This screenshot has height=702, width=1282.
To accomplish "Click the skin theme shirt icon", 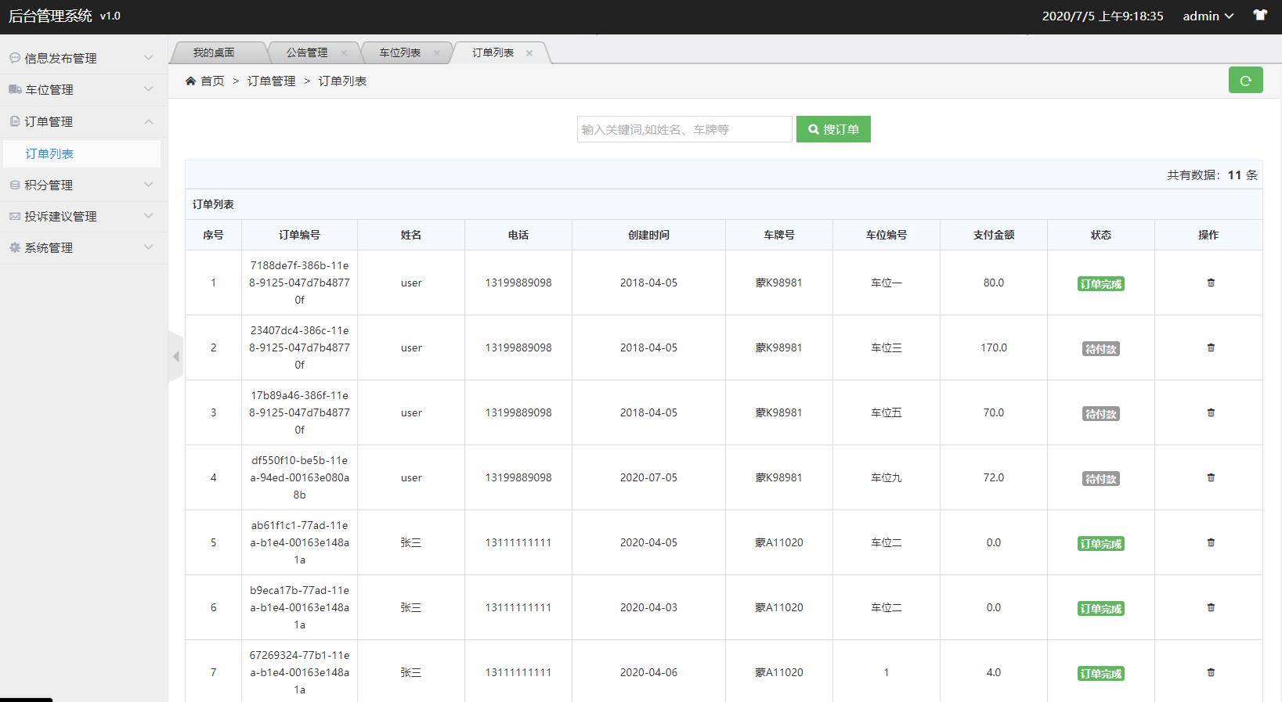I will click(x=1259, y=16).
